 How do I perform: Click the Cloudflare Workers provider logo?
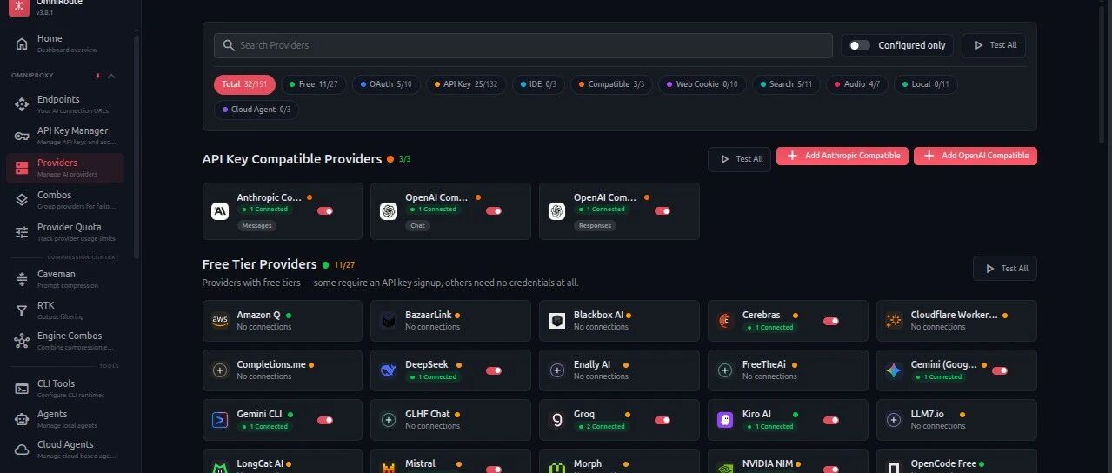894,321
